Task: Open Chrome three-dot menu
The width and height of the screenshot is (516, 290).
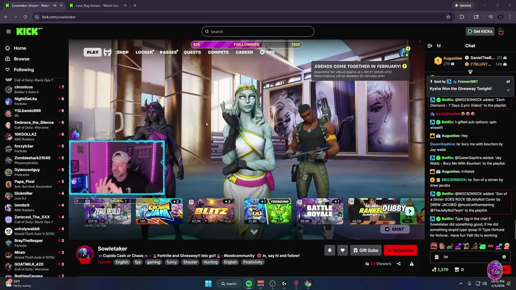Action: click(510, 17)
